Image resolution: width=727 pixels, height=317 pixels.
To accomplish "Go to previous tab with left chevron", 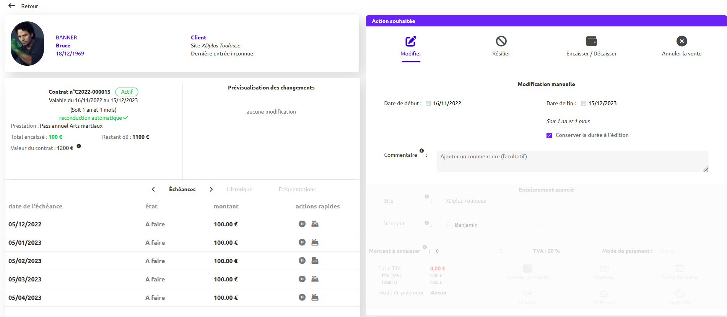I will tap(153, 189).
